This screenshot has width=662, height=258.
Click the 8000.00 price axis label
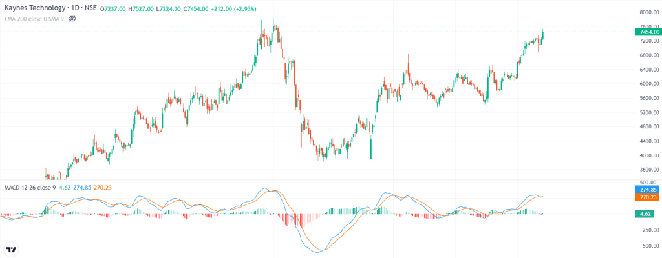(649, 12)
